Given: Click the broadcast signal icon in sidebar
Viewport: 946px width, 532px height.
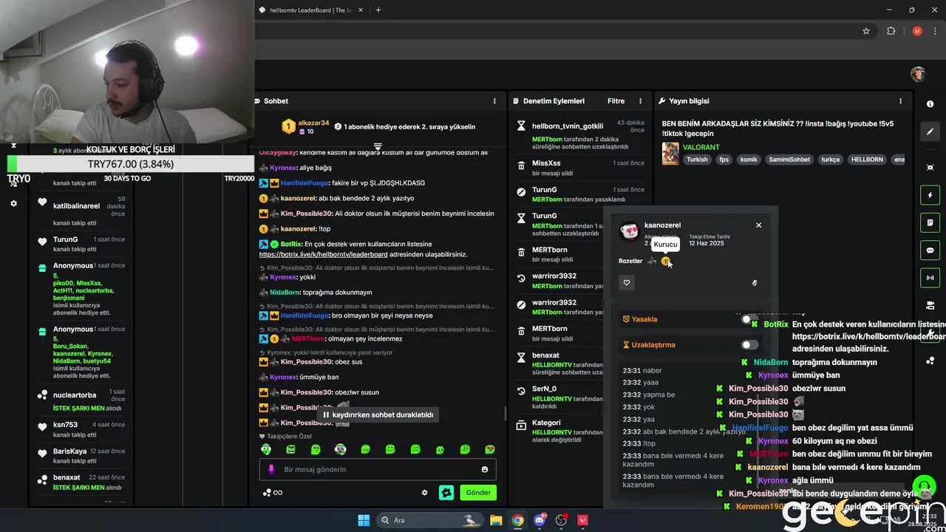Looking at the screenshot, I should point(930,278).
